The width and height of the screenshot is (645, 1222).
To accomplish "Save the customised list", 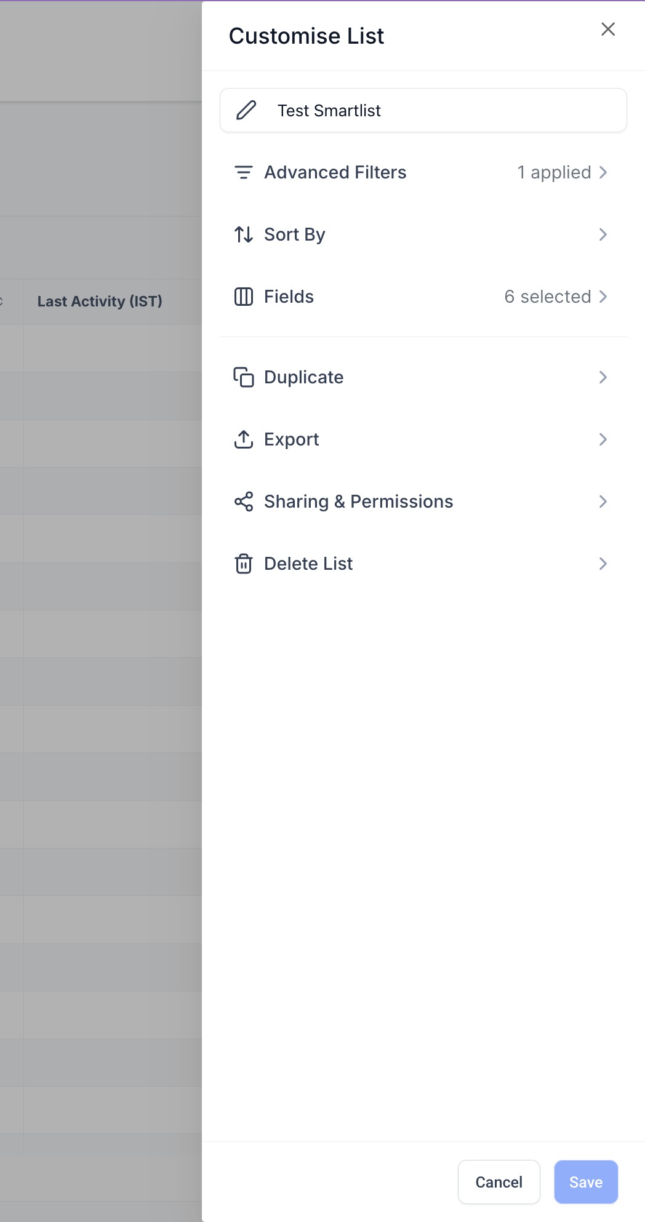I will [x=585, y=1181].
